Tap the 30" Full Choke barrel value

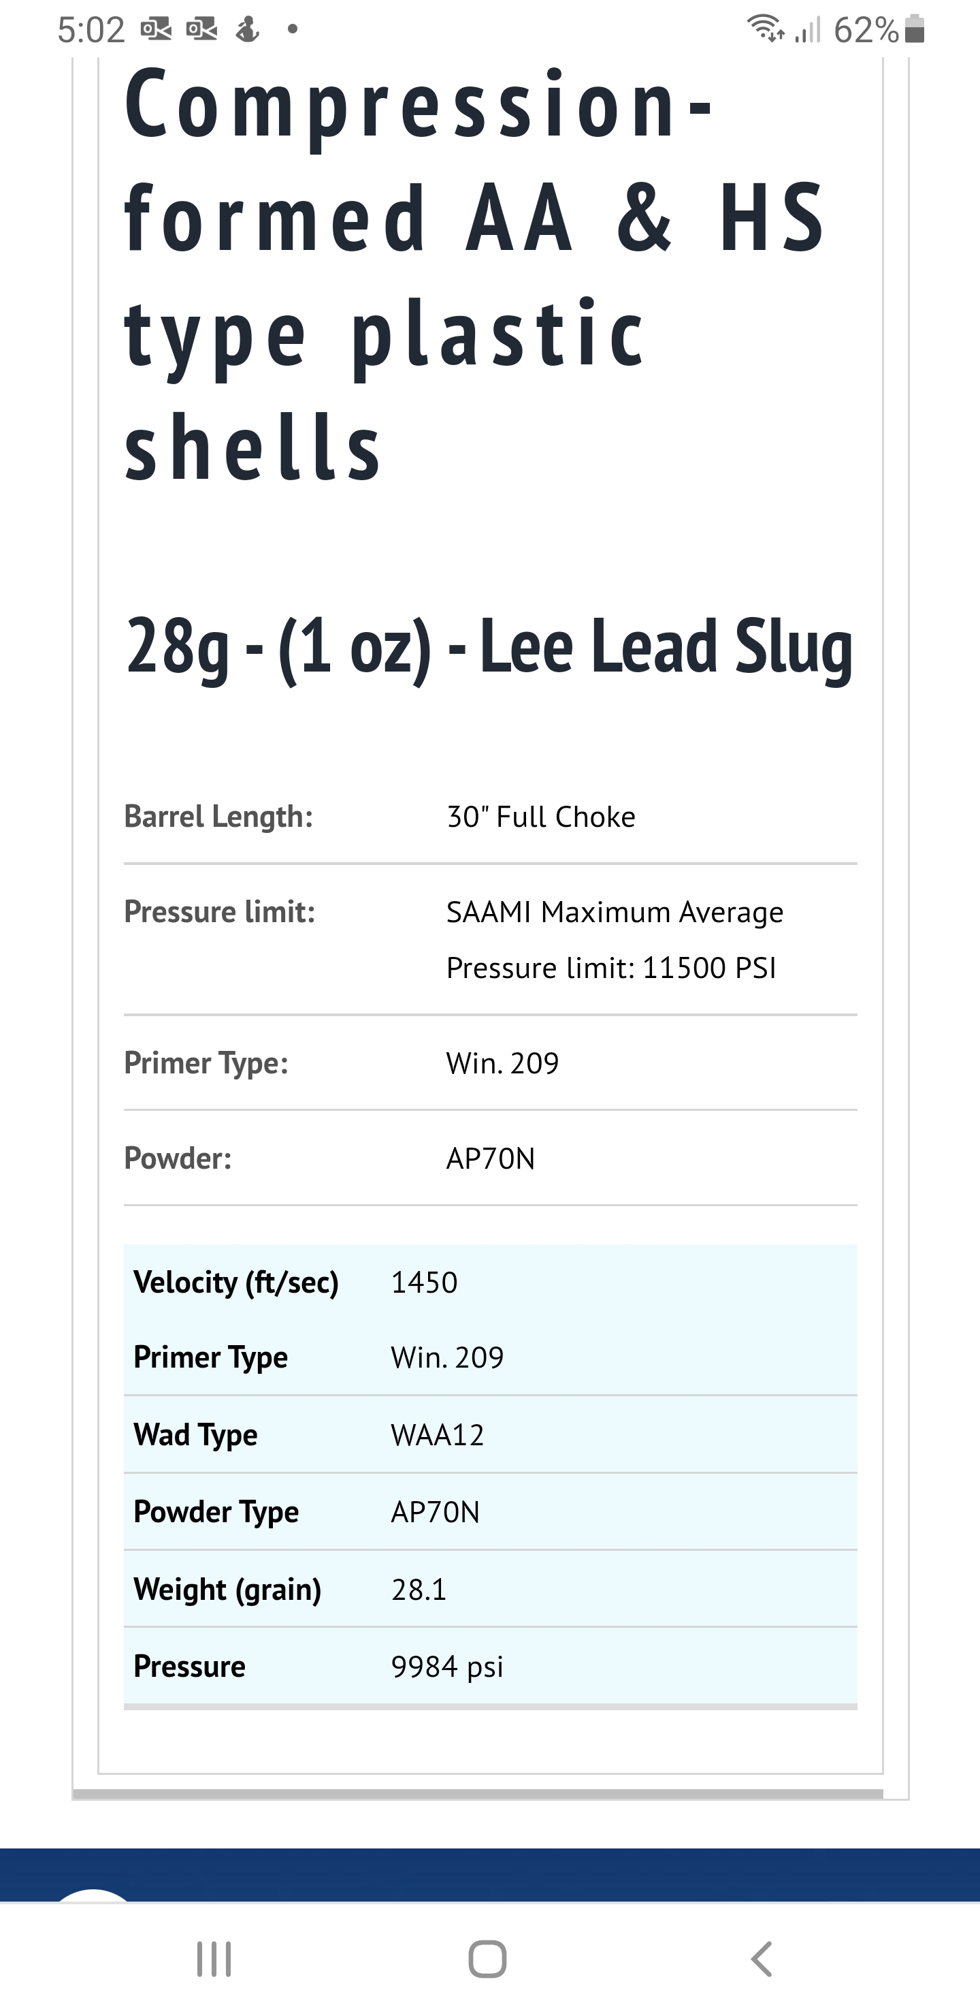click(540, 816)
